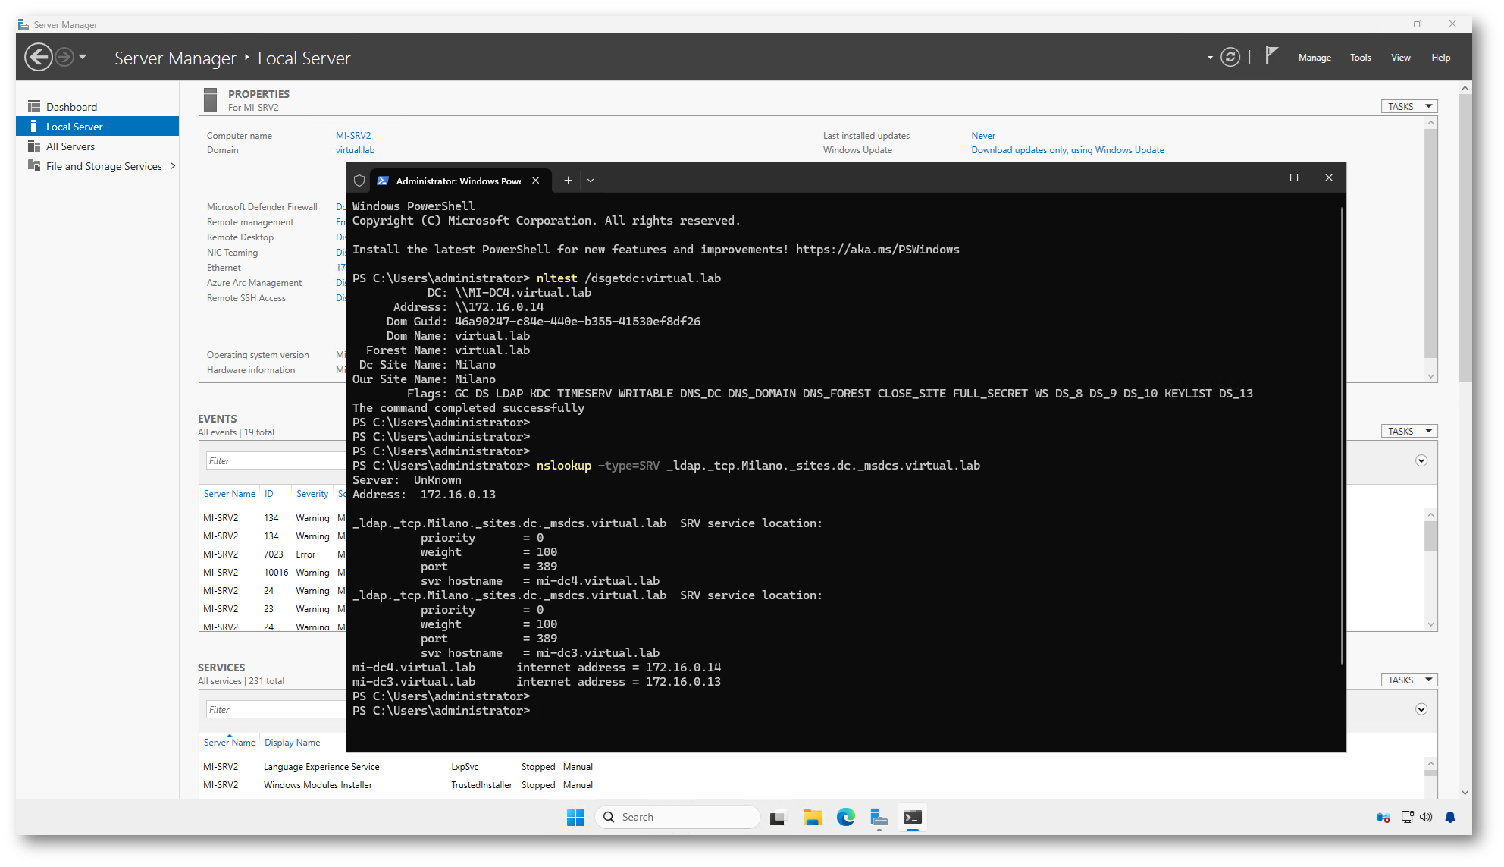1504x867 pixels.
Task: Expand File and Storage Services arrow
Action: pos(173,166)
